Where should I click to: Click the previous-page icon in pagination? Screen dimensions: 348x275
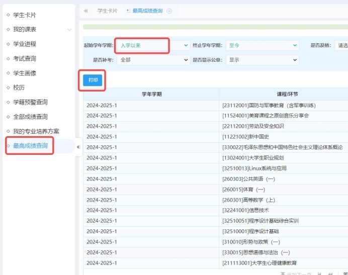coord(330,273)
